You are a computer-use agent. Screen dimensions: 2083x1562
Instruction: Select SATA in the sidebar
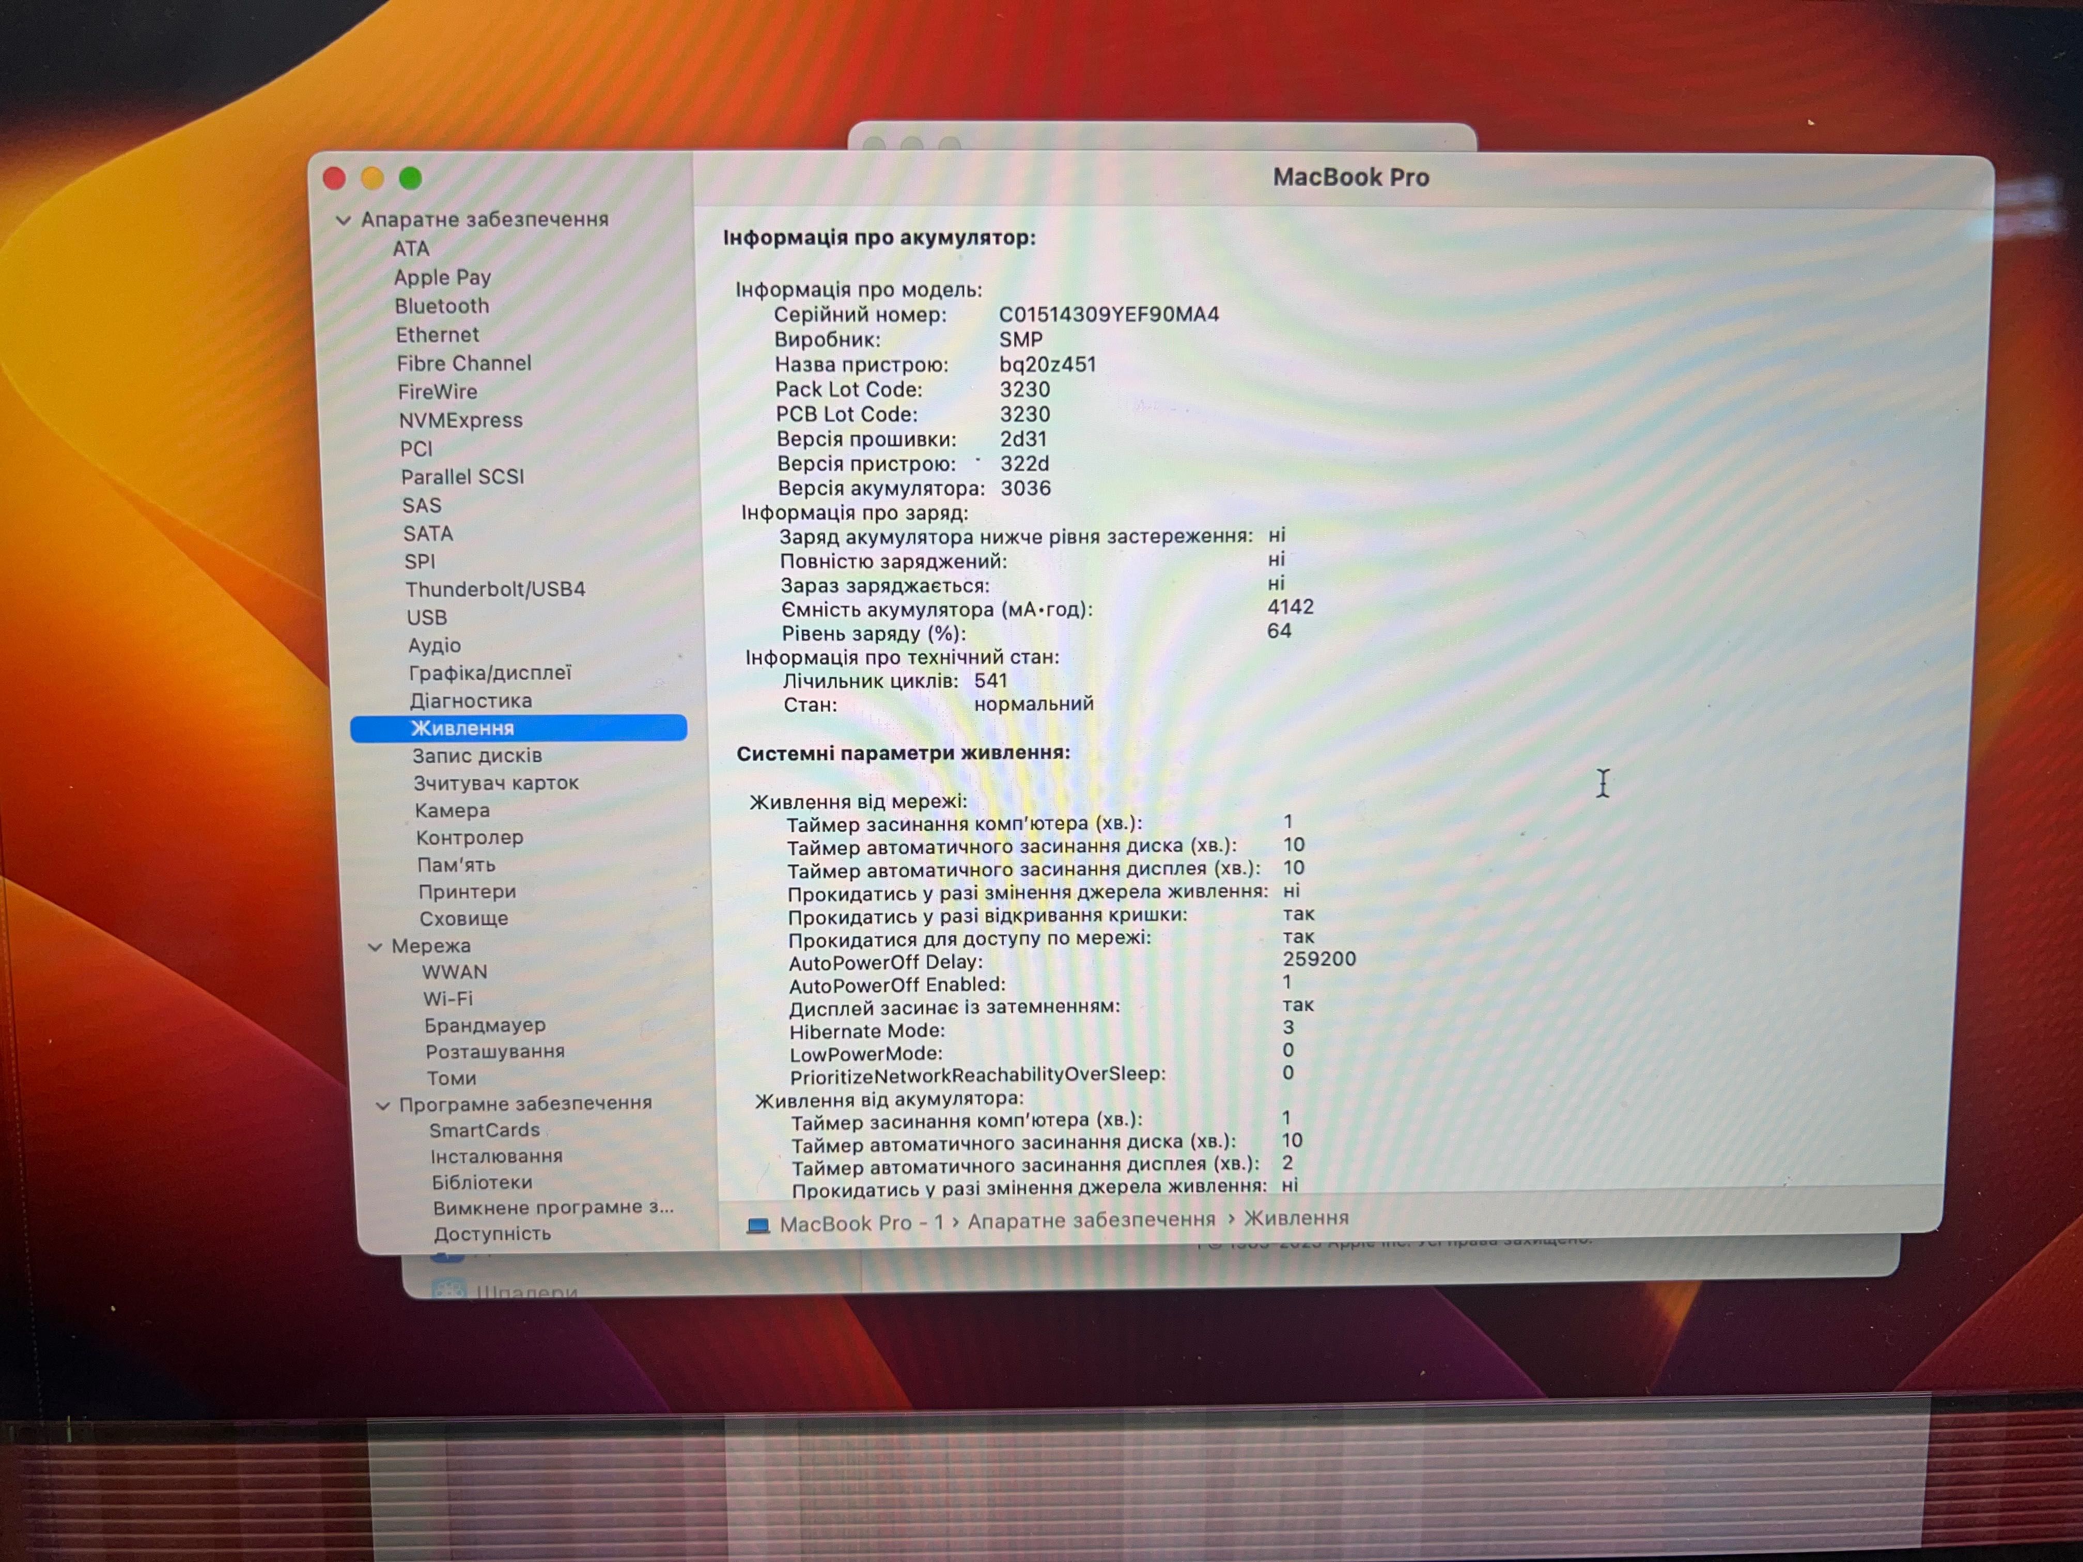[x=428, y=534]
